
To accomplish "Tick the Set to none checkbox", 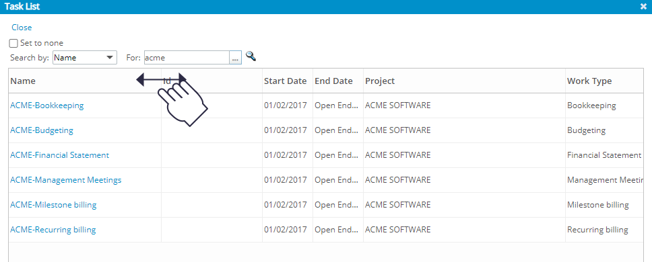I will 13,43.
